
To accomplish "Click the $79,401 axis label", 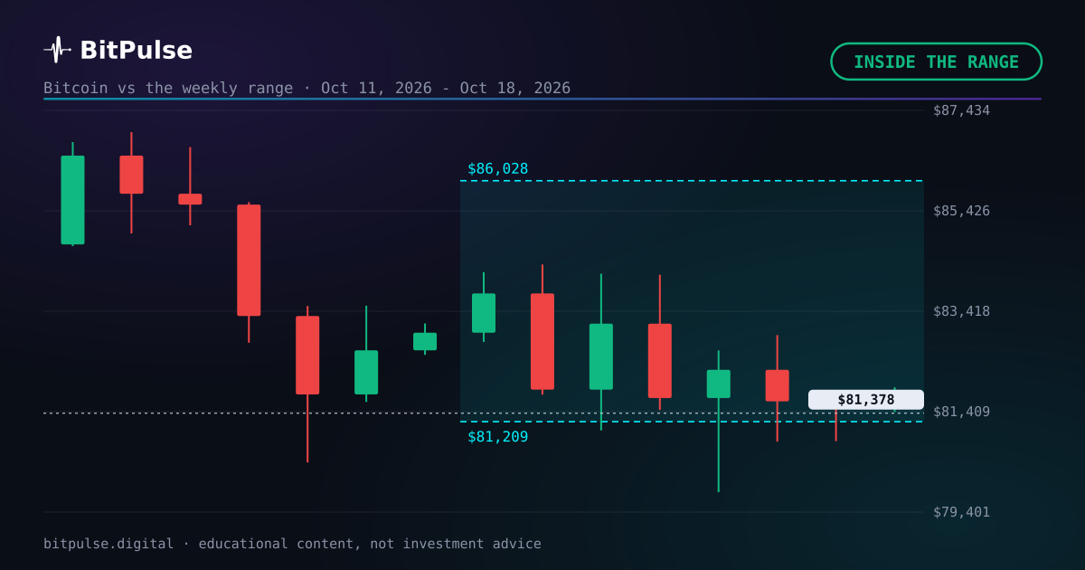I will click(x=961, y=512).
